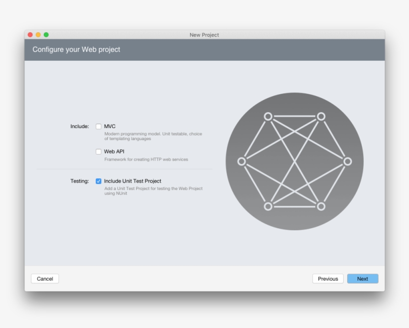
Task: Cancel the project wizard
Action: coord(44,279)
